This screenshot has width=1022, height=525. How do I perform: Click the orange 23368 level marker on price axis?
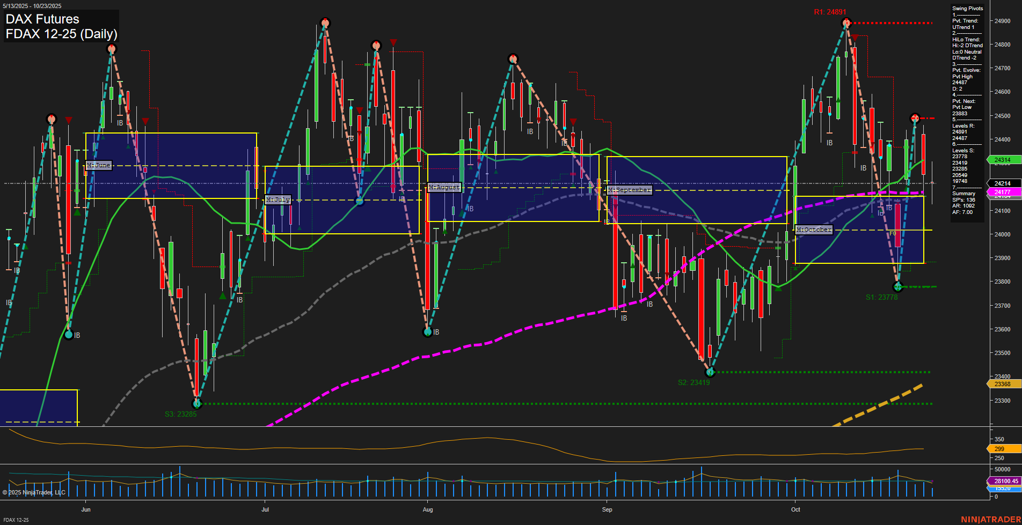coord(1003,384)
